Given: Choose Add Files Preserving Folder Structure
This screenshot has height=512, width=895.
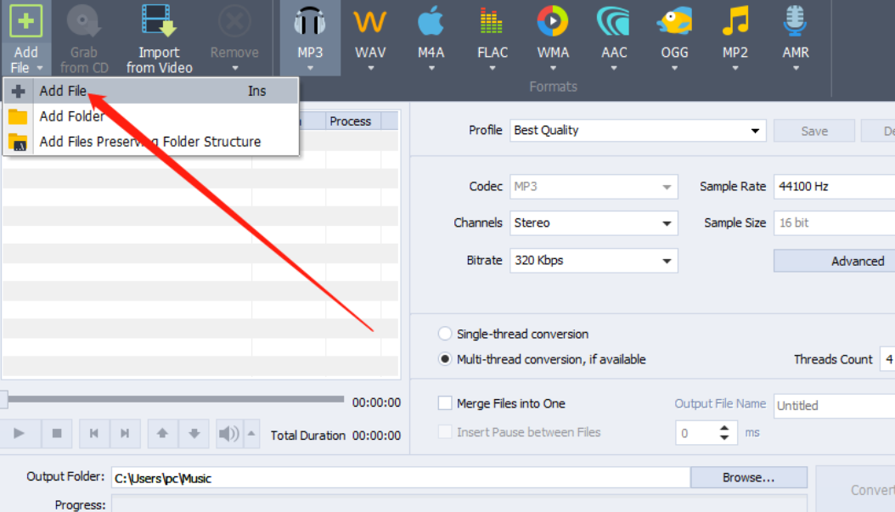Looking at the screenshot, I should click(x=150, y=142).
